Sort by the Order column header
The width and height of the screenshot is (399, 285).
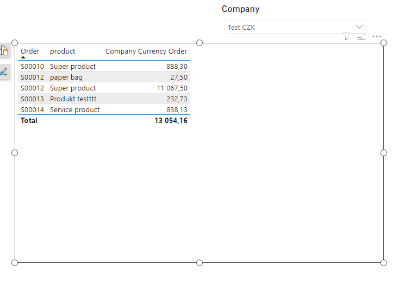[30, 51]
